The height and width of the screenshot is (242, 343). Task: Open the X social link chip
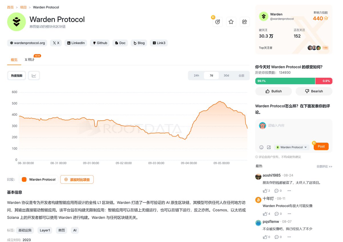coord(56,43)
